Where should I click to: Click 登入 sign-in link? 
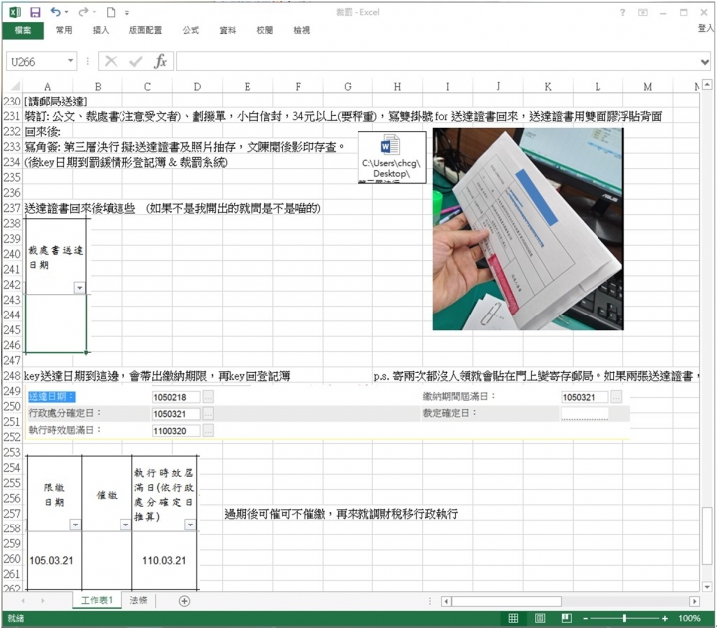(x=706, y=28)
